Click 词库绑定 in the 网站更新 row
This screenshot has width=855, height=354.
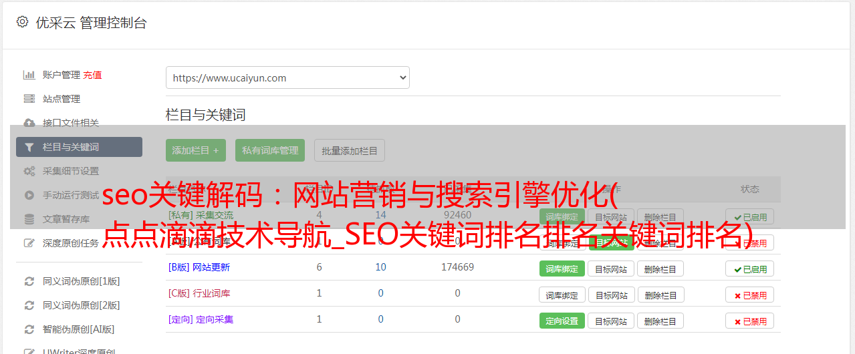(x=562, y=269)
